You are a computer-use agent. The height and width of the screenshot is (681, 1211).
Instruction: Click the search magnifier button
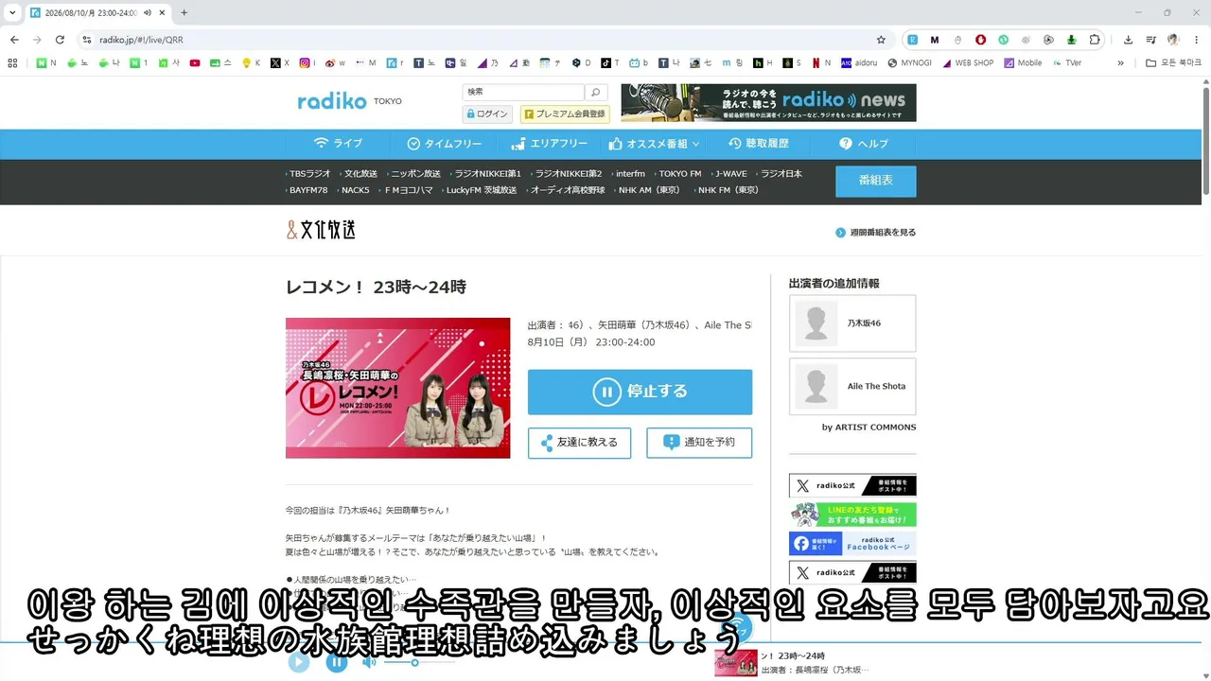pyautogui.click(x=595, y=92)
